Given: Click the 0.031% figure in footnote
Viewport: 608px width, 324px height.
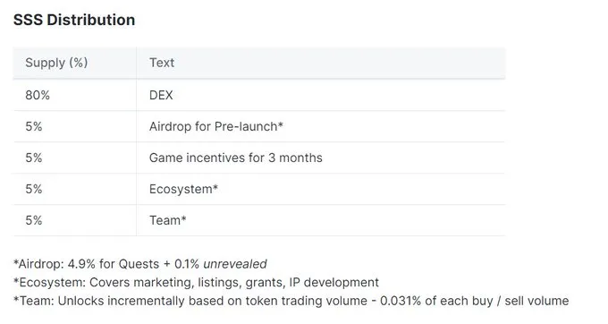Looking at the screenshot, I should [401, 301].
